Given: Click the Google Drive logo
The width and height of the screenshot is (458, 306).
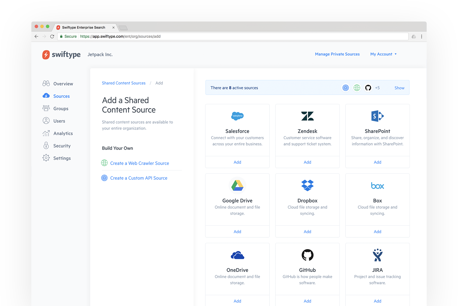Looking at the screenshot, I should coord(237,185).
